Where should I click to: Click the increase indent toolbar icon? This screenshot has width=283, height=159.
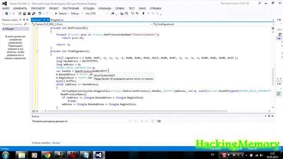(x=126, y=14)
